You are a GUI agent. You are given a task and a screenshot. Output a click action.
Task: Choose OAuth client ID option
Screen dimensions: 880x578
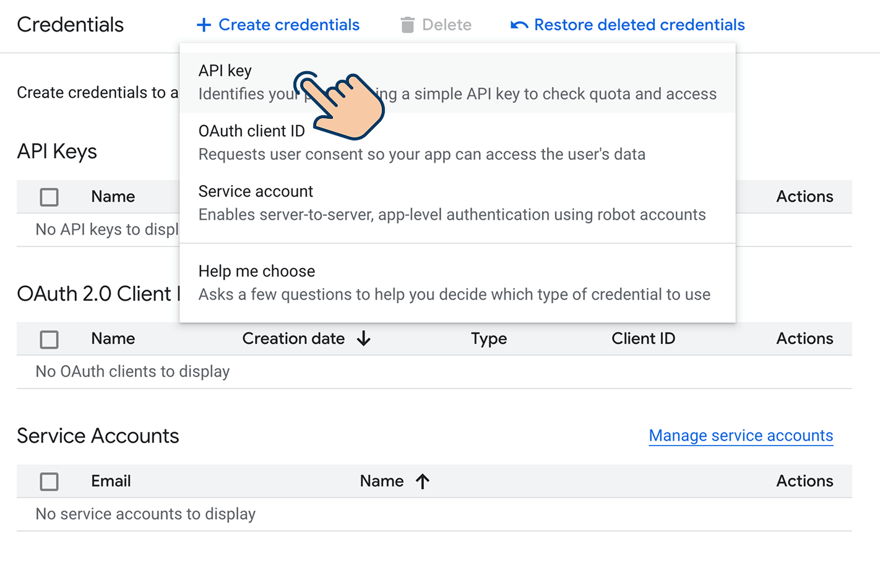251,131
